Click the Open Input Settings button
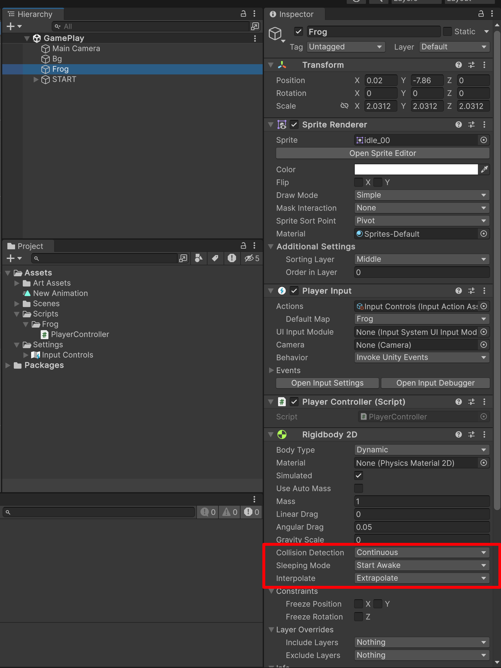This screenshot has width=501, height=668. coord(327,383)
